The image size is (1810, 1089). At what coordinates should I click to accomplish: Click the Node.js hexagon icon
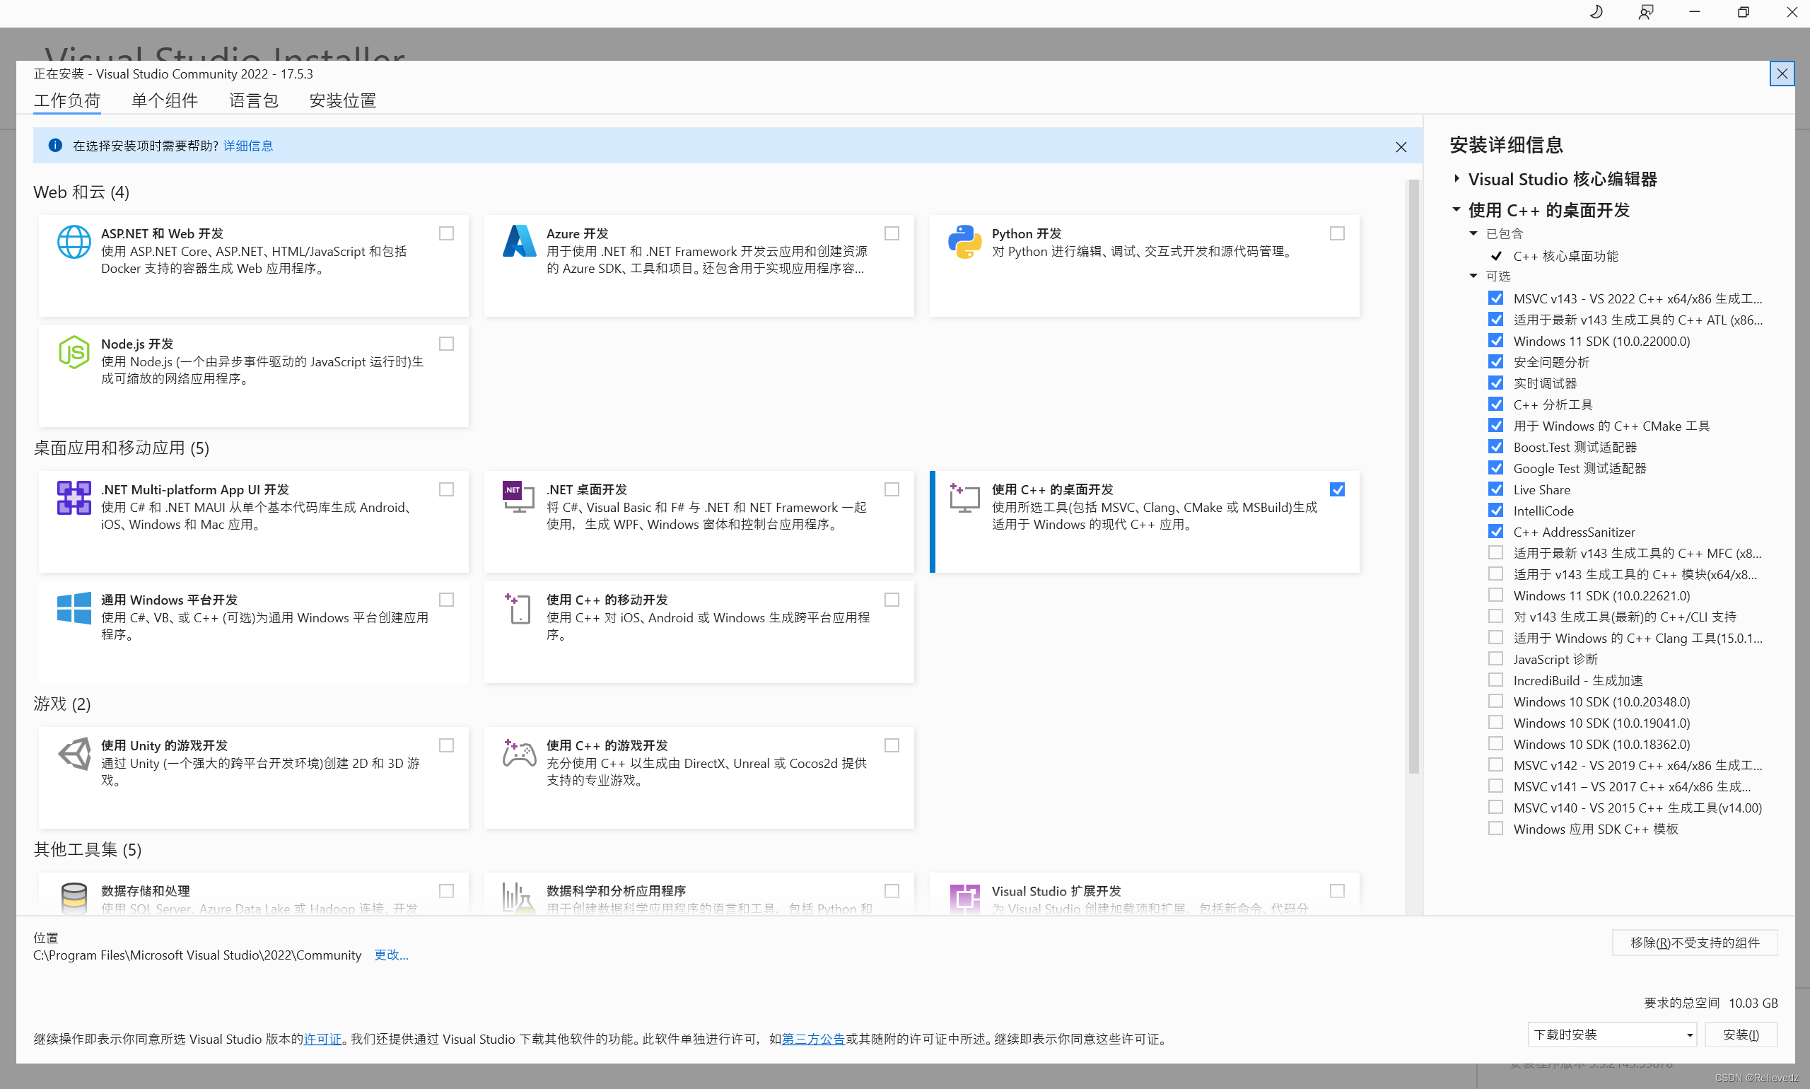click(74, 352)
